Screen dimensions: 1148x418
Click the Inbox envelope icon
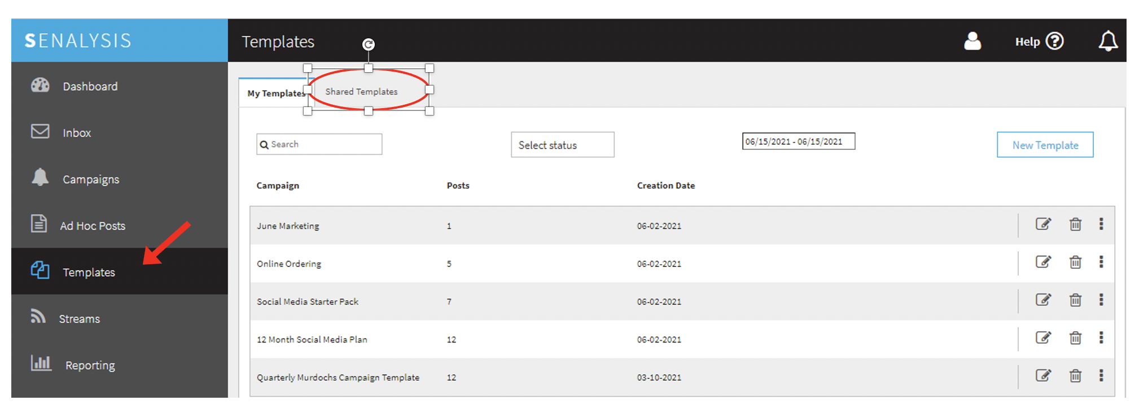click(x=40, y=131)
